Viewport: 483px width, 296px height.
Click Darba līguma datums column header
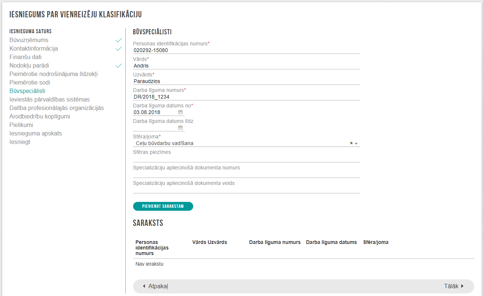[331, 242]
